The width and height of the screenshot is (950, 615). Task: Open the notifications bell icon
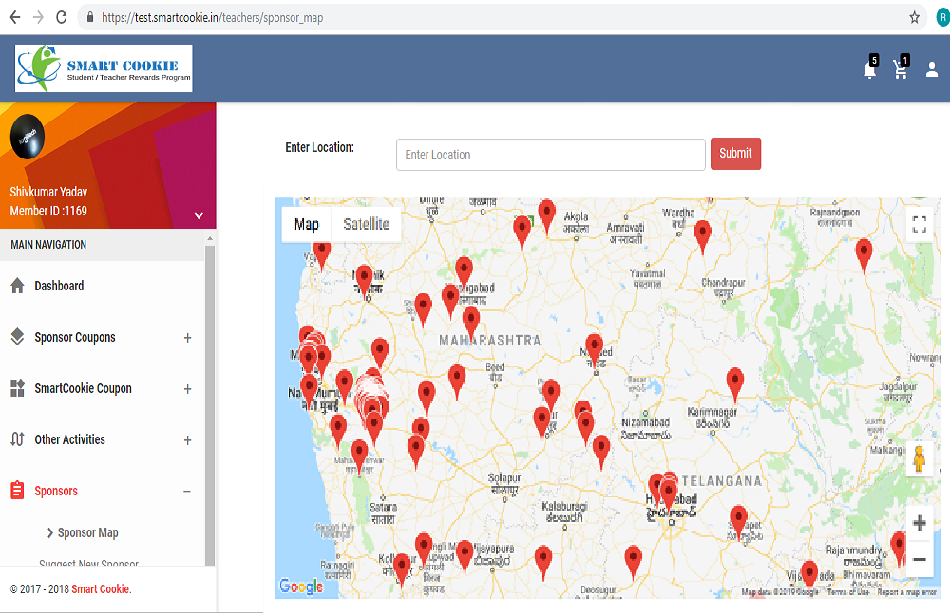click(x=869, y=70)
